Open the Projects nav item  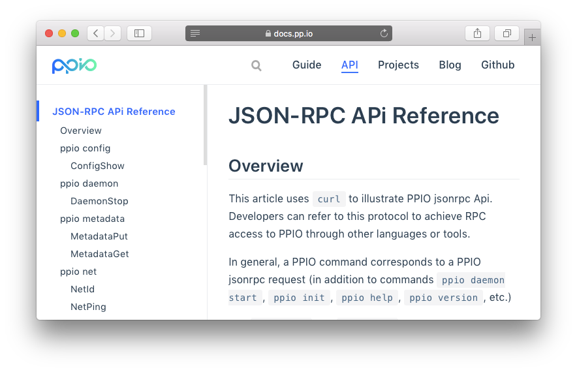399,65
